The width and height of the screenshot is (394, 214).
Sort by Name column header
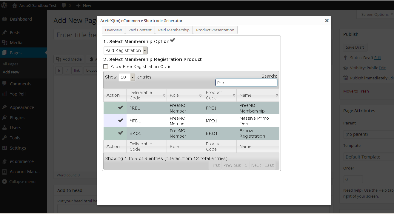[x=258, y=95]
